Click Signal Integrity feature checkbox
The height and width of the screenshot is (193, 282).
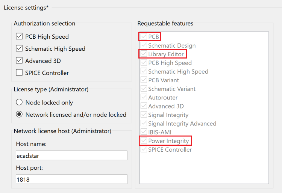[144, 115]
